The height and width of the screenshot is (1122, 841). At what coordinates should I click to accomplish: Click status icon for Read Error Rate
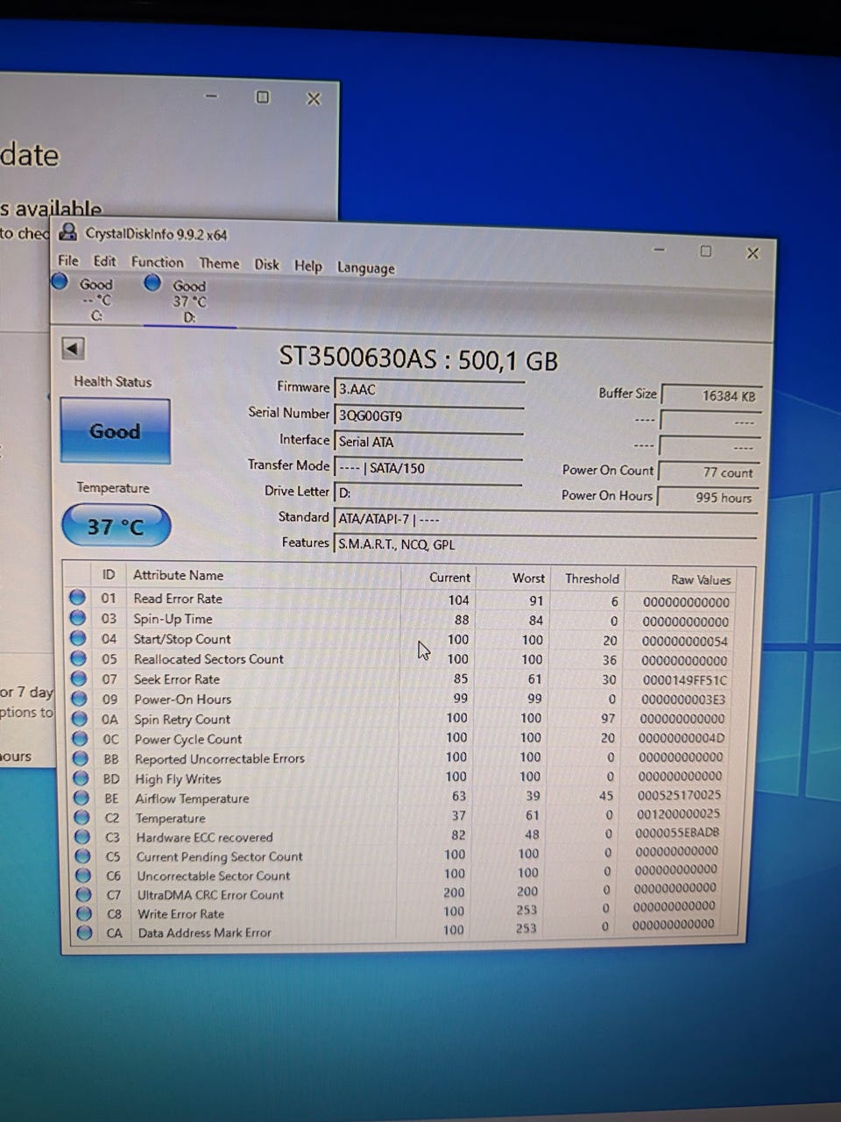(78, 597)
